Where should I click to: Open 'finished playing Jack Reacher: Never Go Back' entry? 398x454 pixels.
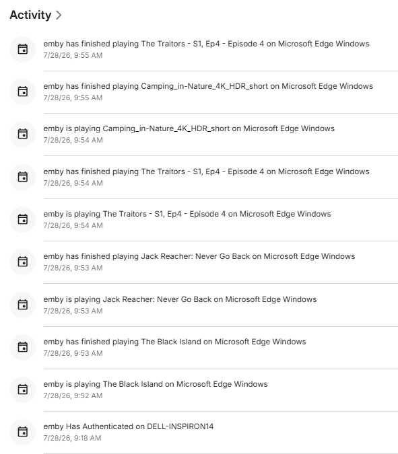pos(204,262)
